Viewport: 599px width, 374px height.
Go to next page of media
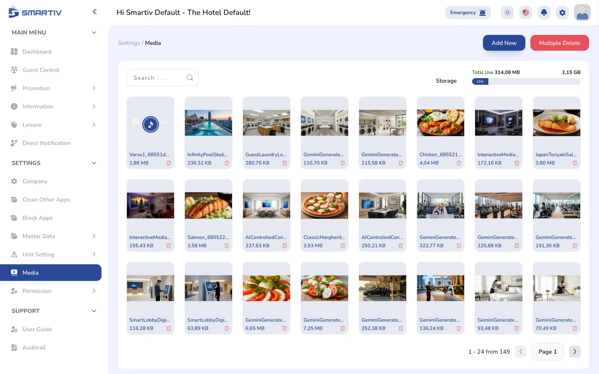point(575,352)
